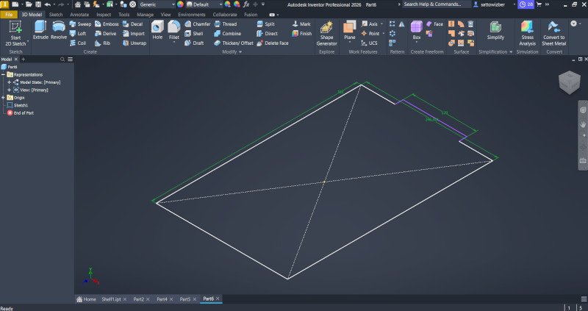Click the Direct edit tool
588x311 pixels.
coord(267,33)
